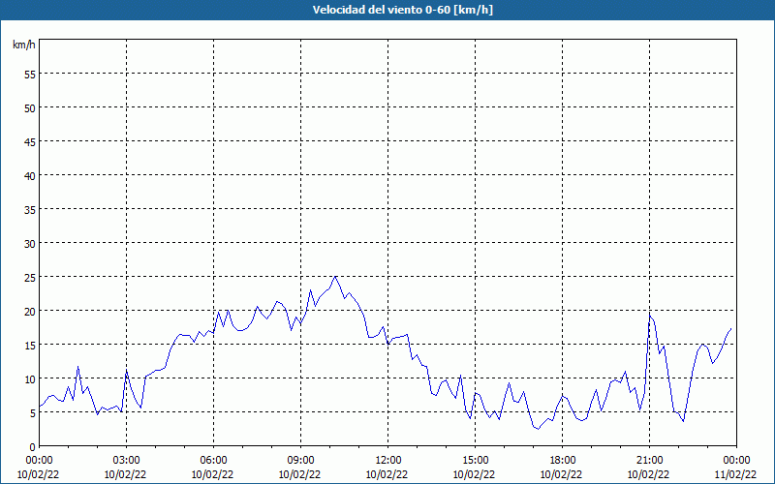This screenshot has width=775, height=484.
Task: Click the lowest wind point near 17:00
Action: (x=539, y=429)
